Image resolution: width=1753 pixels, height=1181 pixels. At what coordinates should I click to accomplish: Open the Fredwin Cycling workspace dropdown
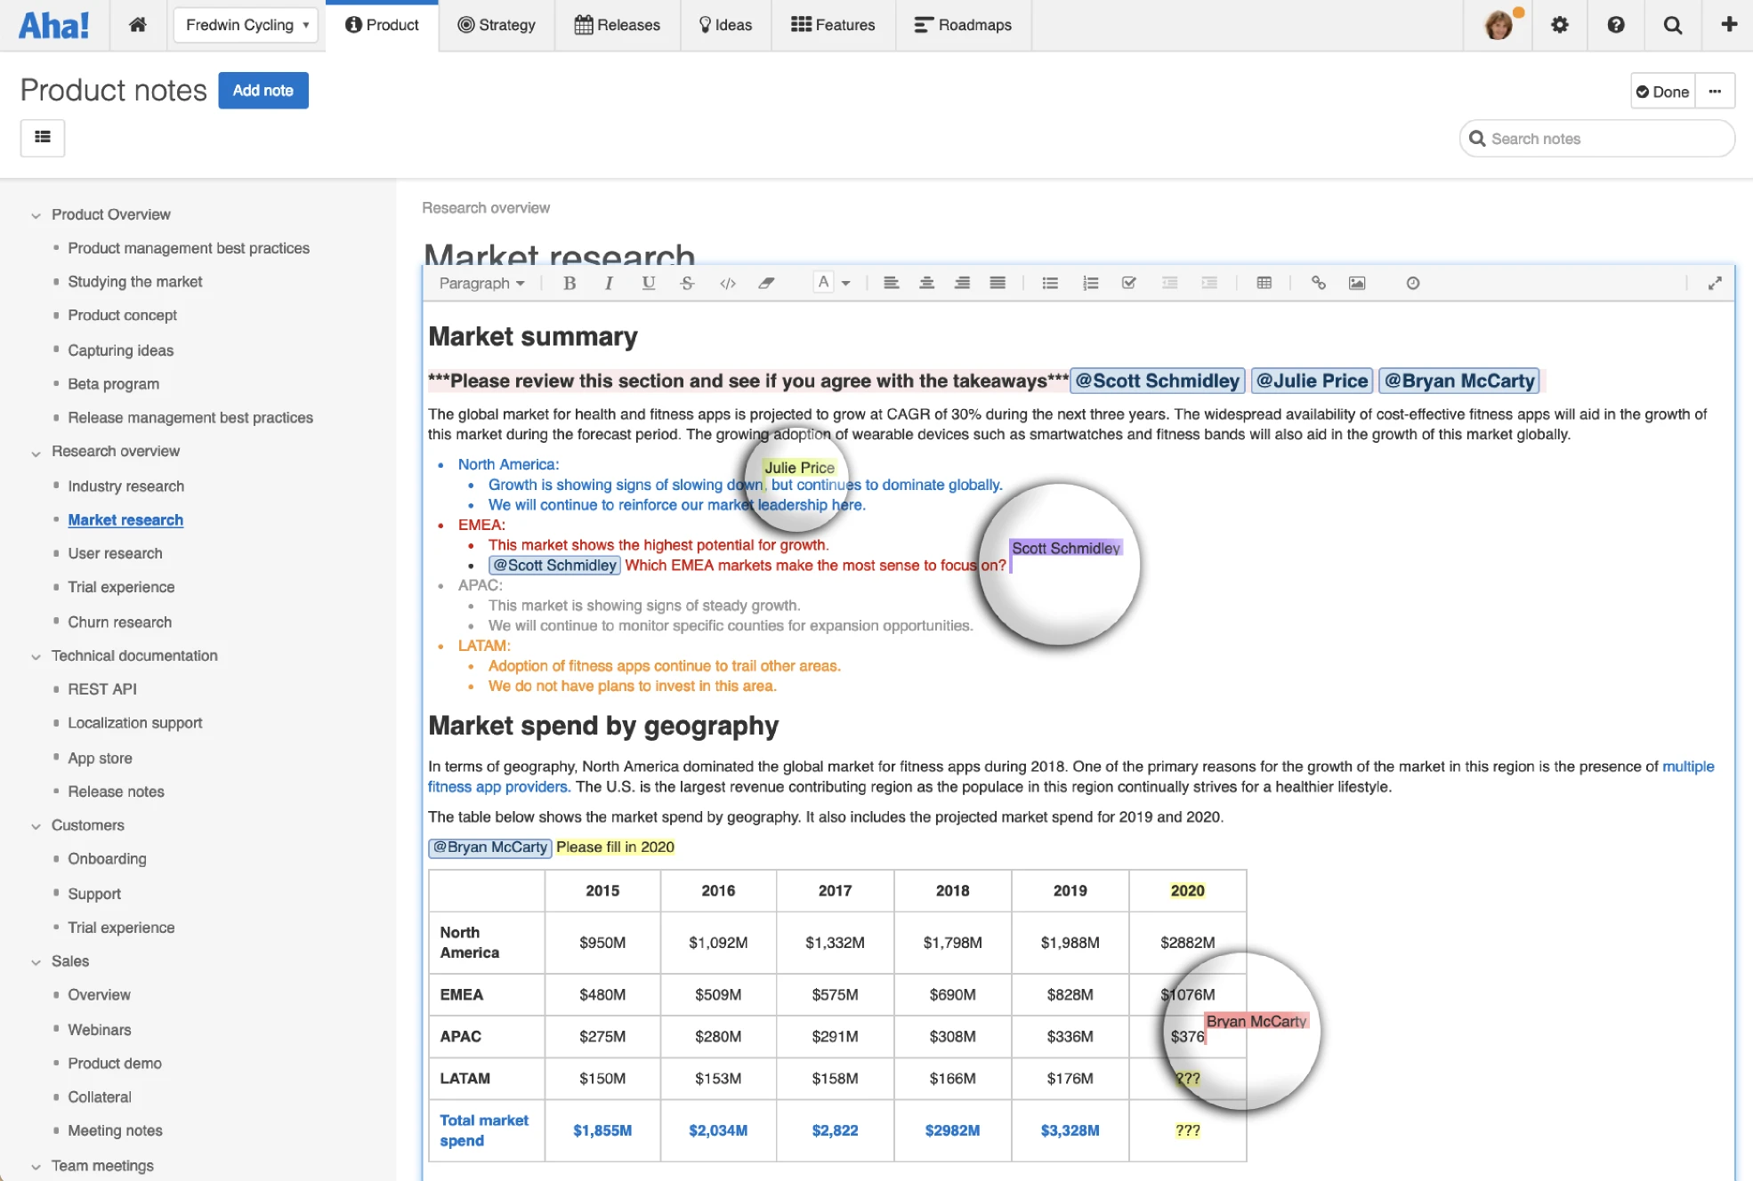click(246, 25)
